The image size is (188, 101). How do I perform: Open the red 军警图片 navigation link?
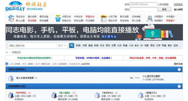[x=171, y=20]
